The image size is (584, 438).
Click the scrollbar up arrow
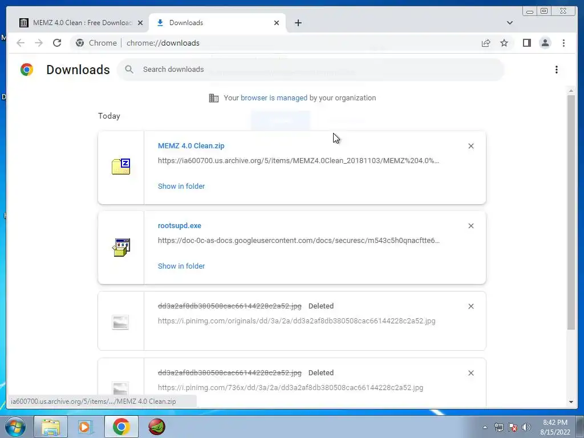(x=571, y=91)
